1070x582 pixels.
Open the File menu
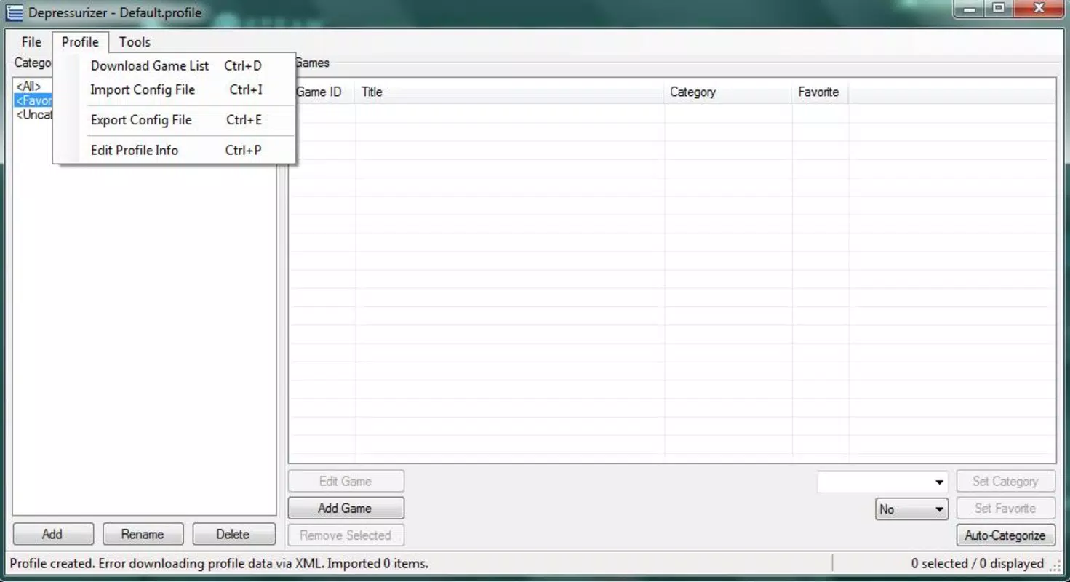coord(31,41)
